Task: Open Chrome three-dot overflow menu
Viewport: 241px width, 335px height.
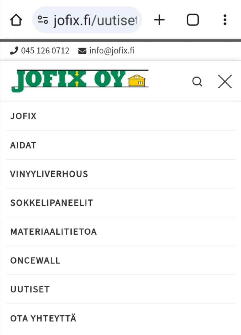Action: pos(225,20)
